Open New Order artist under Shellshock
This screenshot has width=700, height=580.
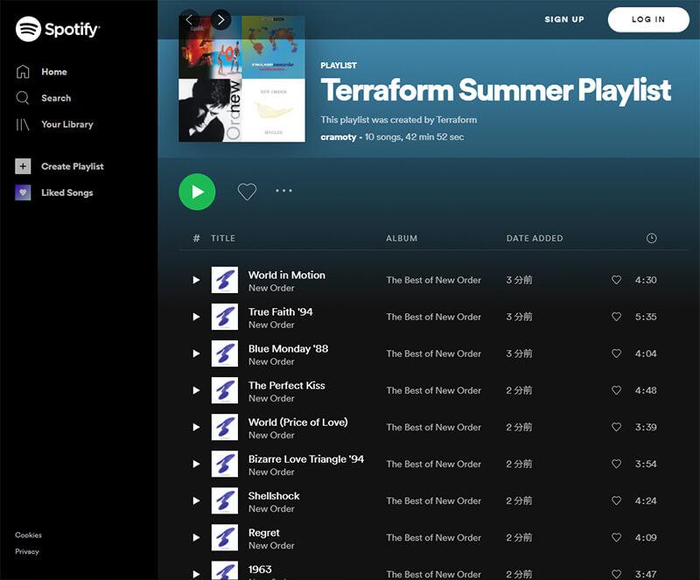coord(271,509)
